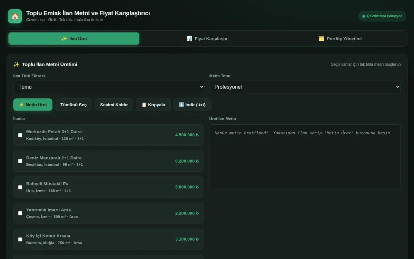Enable the Yatırımlık İmarlı Arsa checkbox
This screenshot has width=414, height=259.
coord(20,213)
